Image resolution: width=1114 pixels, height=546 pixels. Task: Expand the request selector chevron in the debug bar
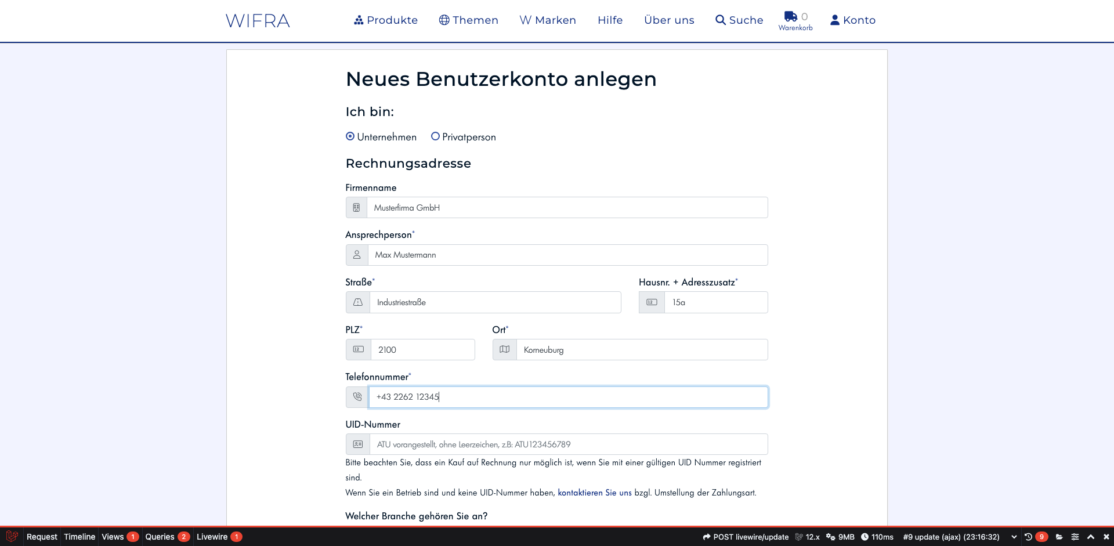(1014, 537)
